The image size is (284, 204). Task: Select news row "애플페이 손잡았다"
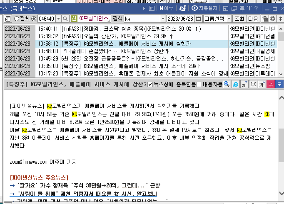pyautogui.click(x=140, y=51)
